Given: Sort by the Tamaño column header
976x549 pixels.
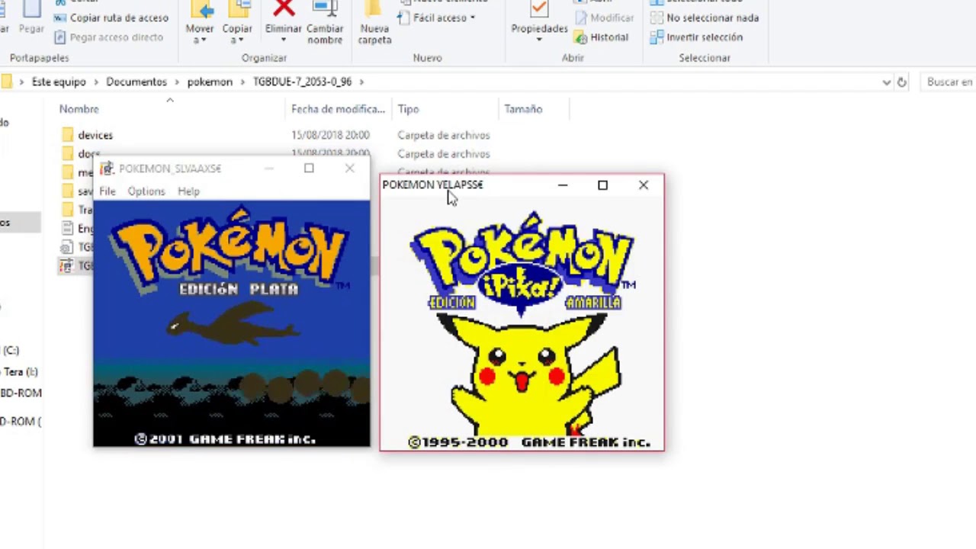Looking at the screenshot, I should 523,109.
